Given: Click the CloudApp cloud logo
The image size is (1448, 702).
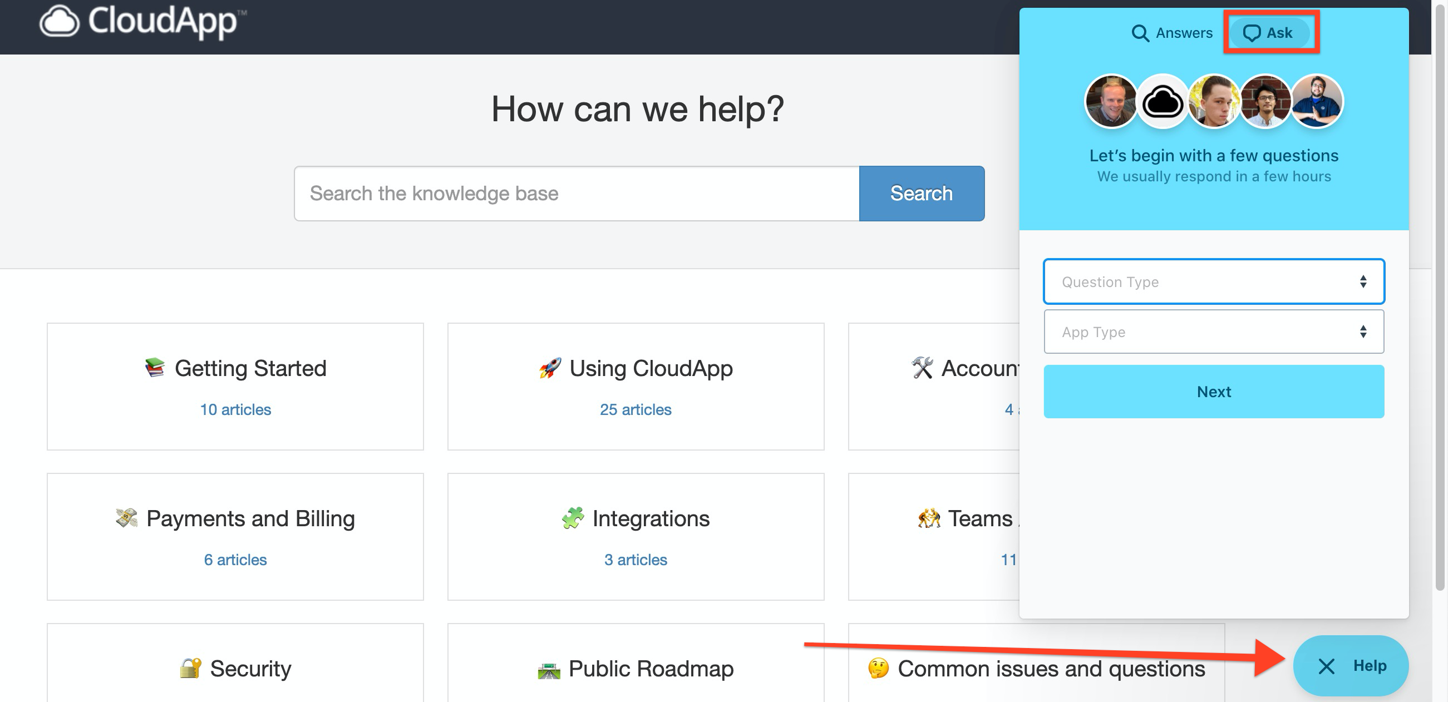Looking at the screenshot, I should pos(59,21).
